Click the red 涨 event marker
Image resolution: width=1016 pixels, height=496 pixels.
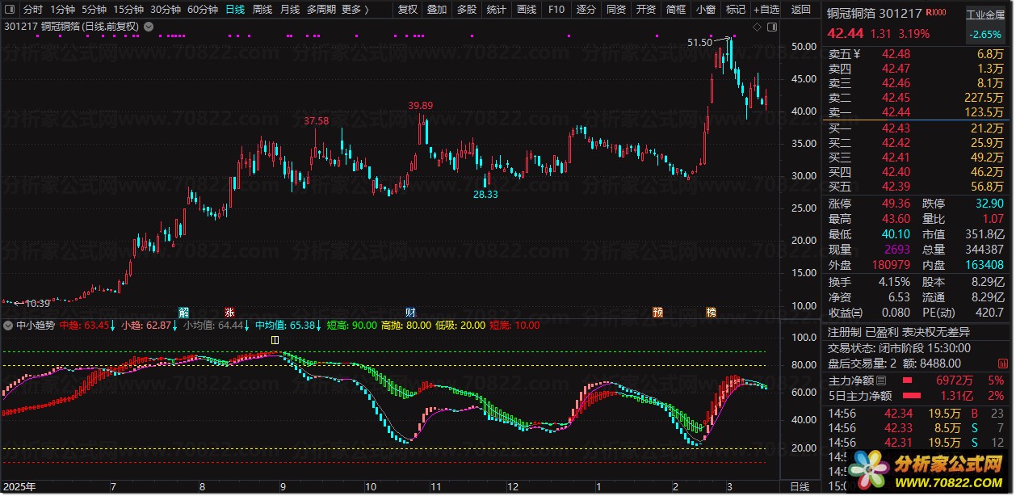[229, 312]
